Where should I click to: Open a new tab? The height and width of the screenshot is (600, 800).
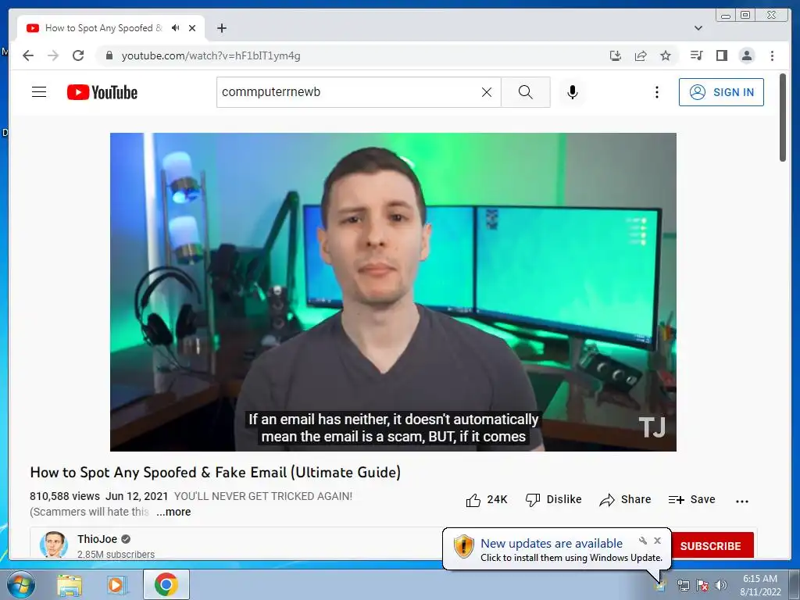point(221,28)
